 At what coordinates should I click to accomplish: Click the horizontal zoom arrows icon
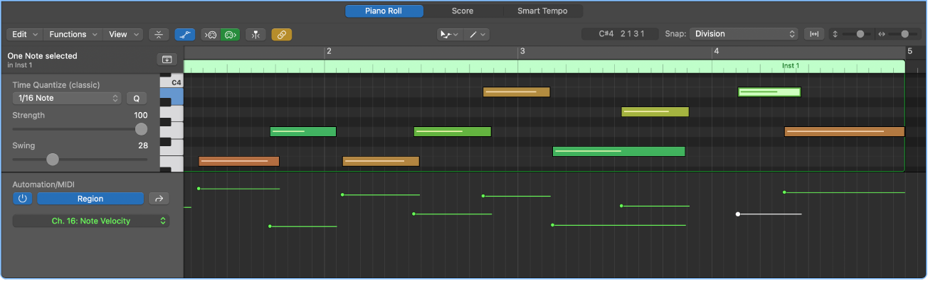(882, 34)
